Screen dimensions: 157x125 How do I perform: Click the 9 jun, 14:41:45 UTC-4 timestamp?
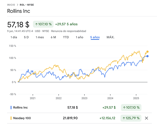click(20, 31)
